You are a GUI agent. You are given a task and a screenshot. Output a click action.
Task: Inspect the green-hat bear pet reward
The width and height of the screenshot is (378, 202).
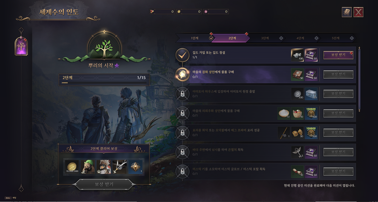[x=88, y=167]
